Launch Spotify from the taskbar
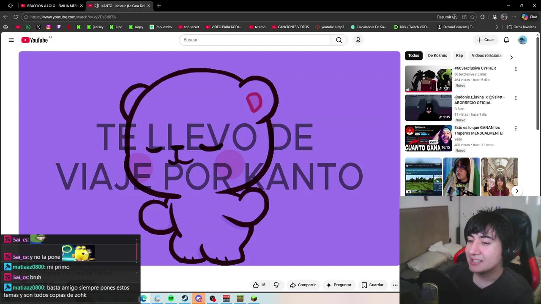This screenshot has width=541, height=304. (x=171, y=299)
